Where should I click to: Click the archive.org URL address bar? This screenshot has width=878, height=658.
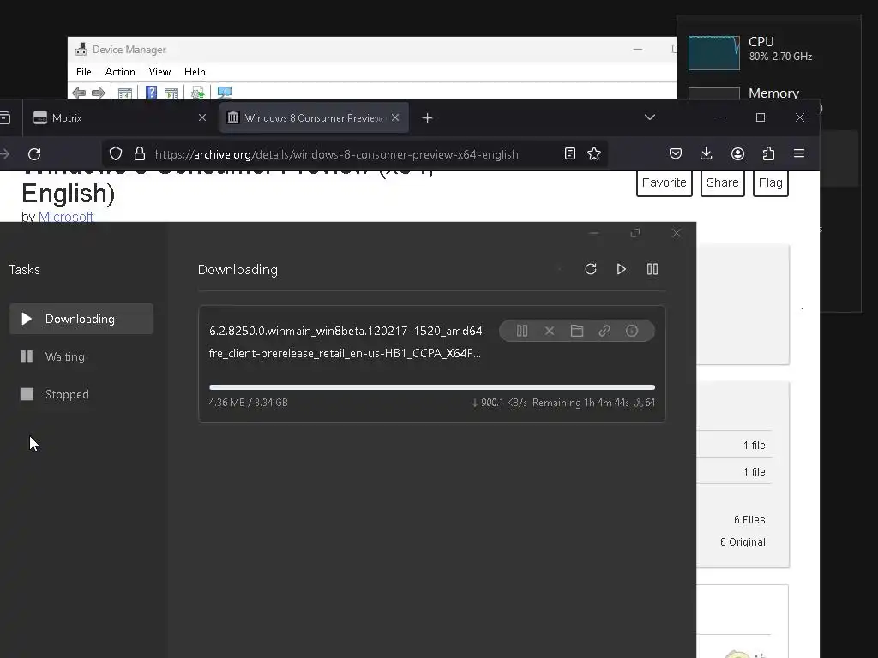pyautogui.click(x=336, y=154)
